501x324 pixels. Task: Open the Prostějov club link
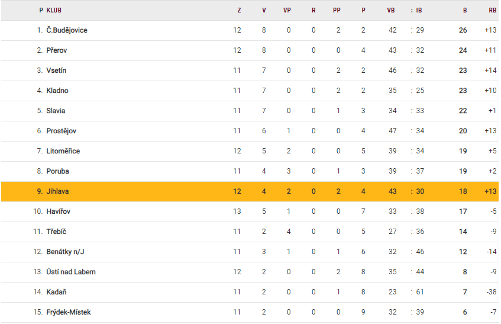[x=61, y=131]
